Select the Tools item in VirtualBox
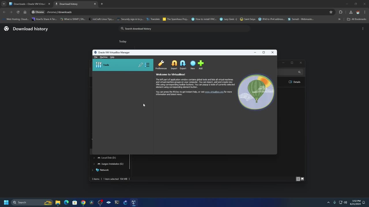Screen dimensions: 369x207 coord(123,65)
